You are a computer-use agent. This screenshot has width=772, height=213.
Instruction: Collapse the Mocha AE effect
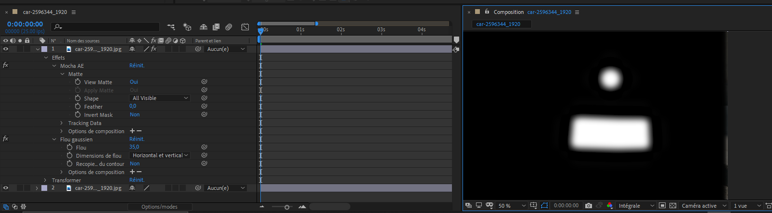coord(54,66)
